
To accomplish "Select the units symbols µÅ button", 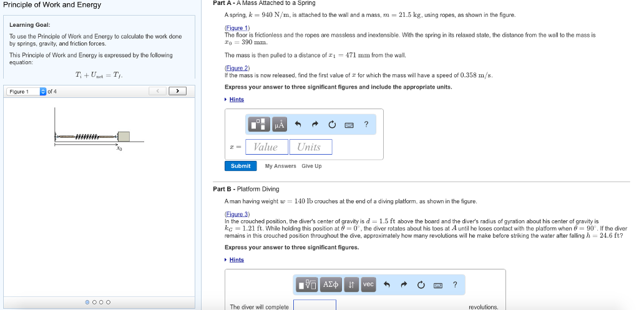I will point(279,125).
